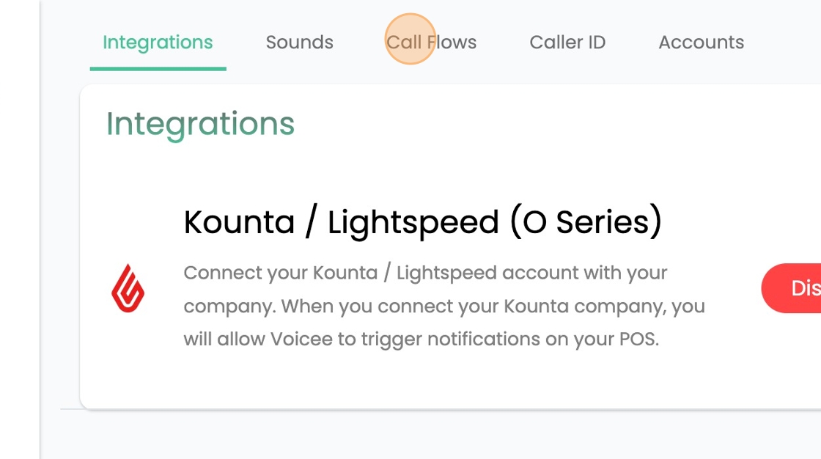This screenshot has width=821, height=459.
Task: Click the Kounta connection description paragraph
Action: 444,306
